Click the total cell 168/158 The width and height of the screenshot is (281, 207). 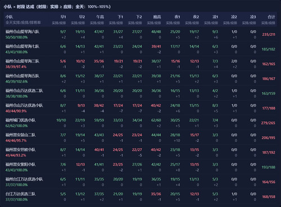(x=269, y=197)
